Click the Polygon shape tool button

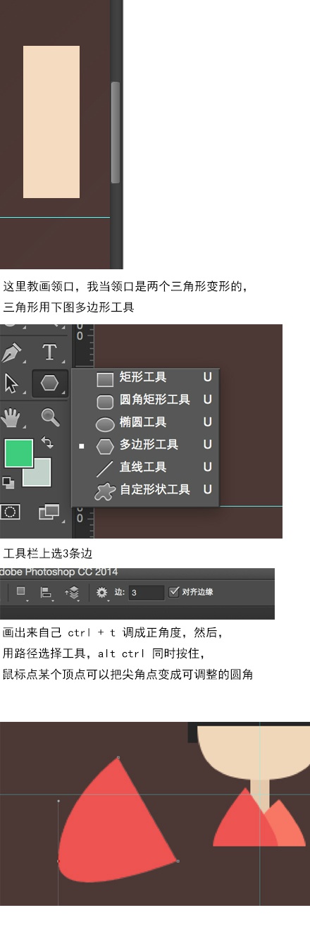[49, 383]
